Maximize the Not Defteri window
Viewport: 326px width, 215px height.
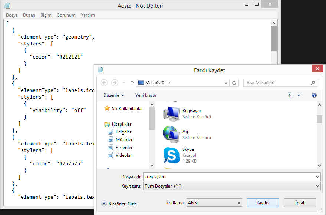pos(257,4)
